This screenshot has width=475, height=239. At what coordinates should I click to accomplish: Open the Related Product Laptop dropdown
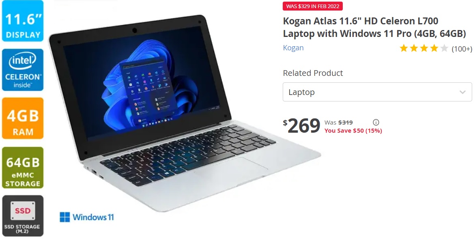(x=377, y=92)
